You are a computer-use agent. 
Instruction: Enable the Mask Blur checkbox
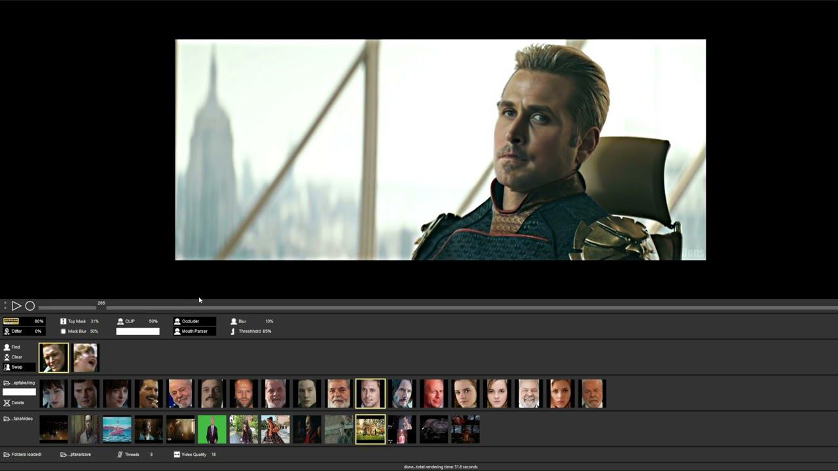pos(64,331)
